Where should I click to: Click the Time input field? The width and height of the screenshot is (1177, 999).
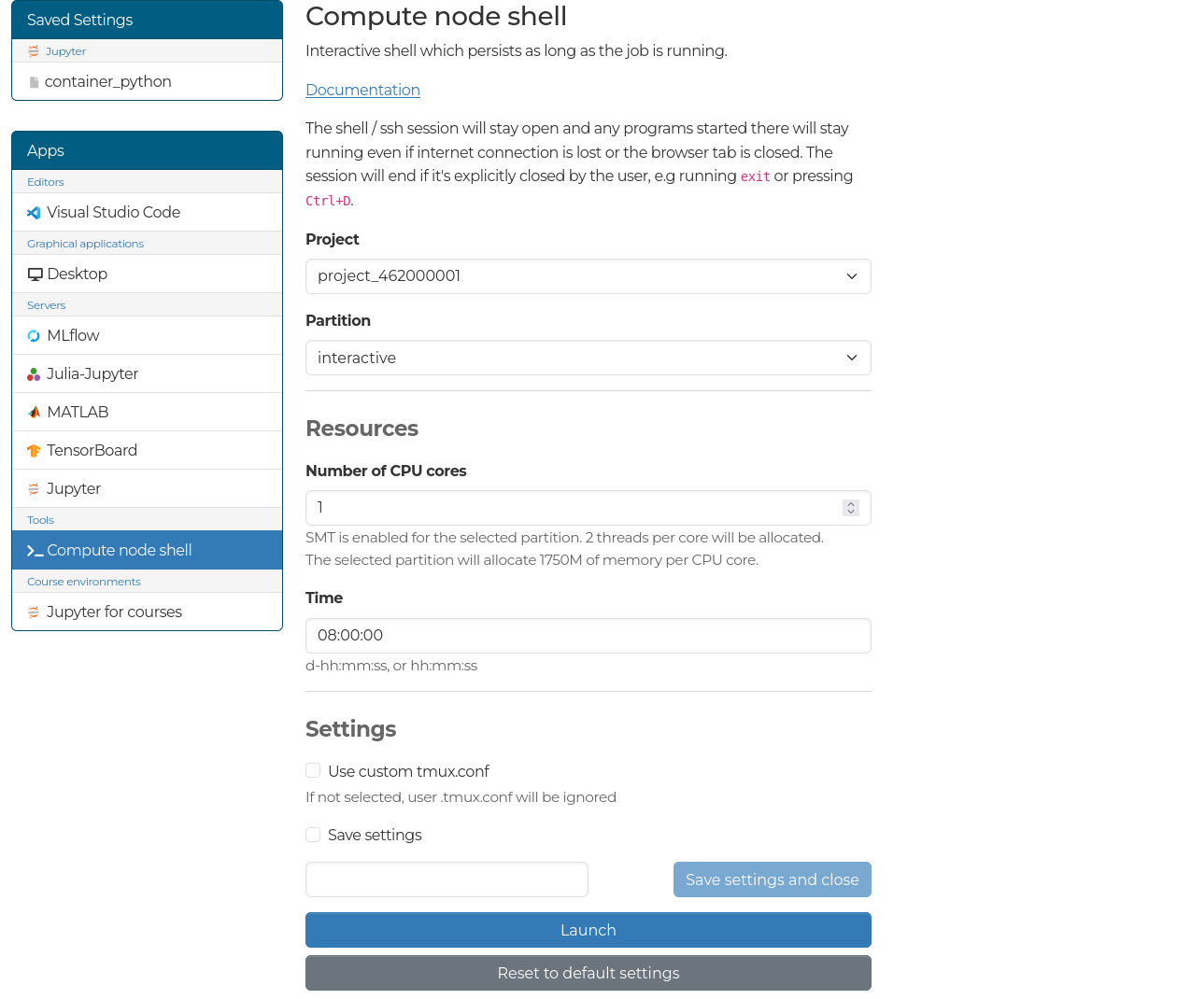[x=588, y=636]
